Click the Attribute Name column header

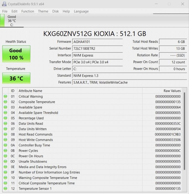click(80, 91)
